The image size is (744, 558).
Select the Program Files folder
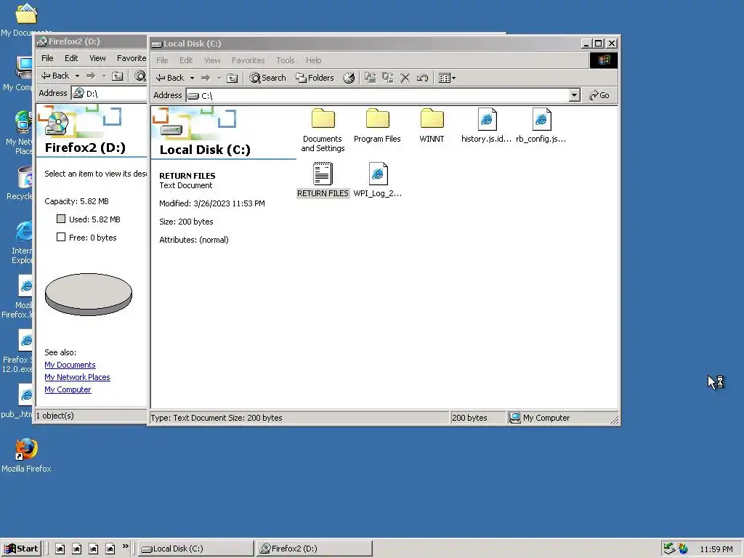[x=377, y=126]
